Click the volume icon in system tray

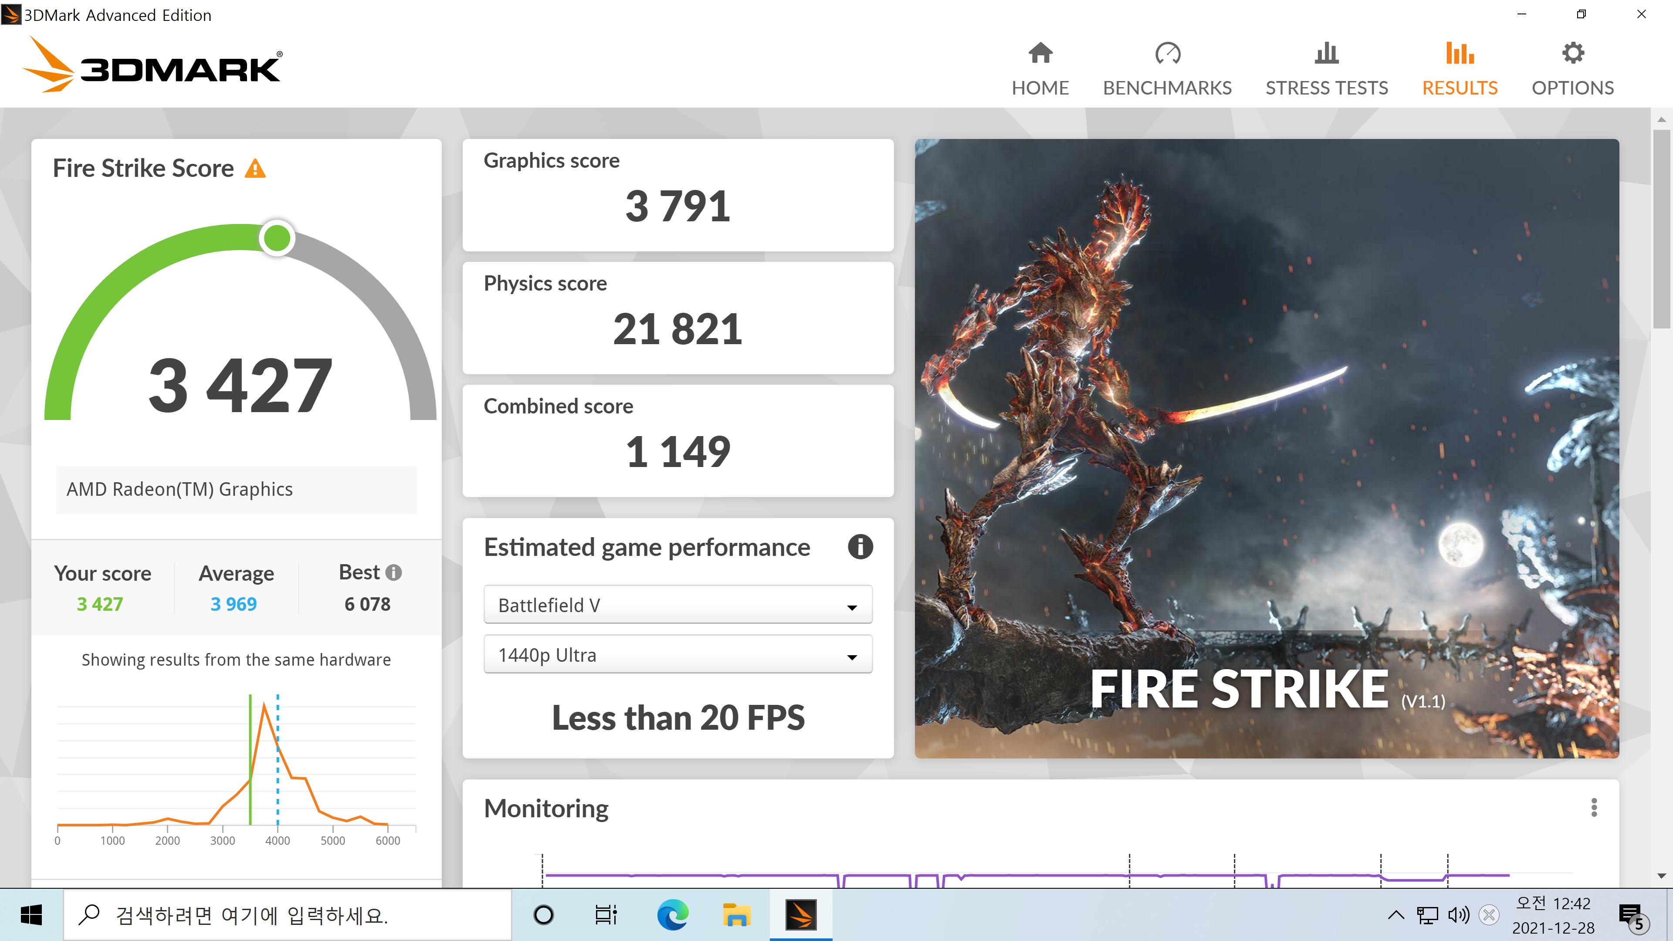click(x=1458, y=915)
